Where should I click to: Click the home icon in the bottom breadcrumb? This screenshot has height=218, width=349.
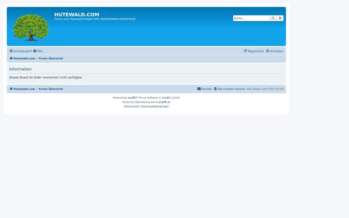(11, 89)
